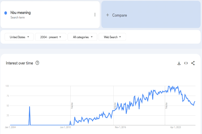
Task: Download the interest over time data
Action: [179, 63]
